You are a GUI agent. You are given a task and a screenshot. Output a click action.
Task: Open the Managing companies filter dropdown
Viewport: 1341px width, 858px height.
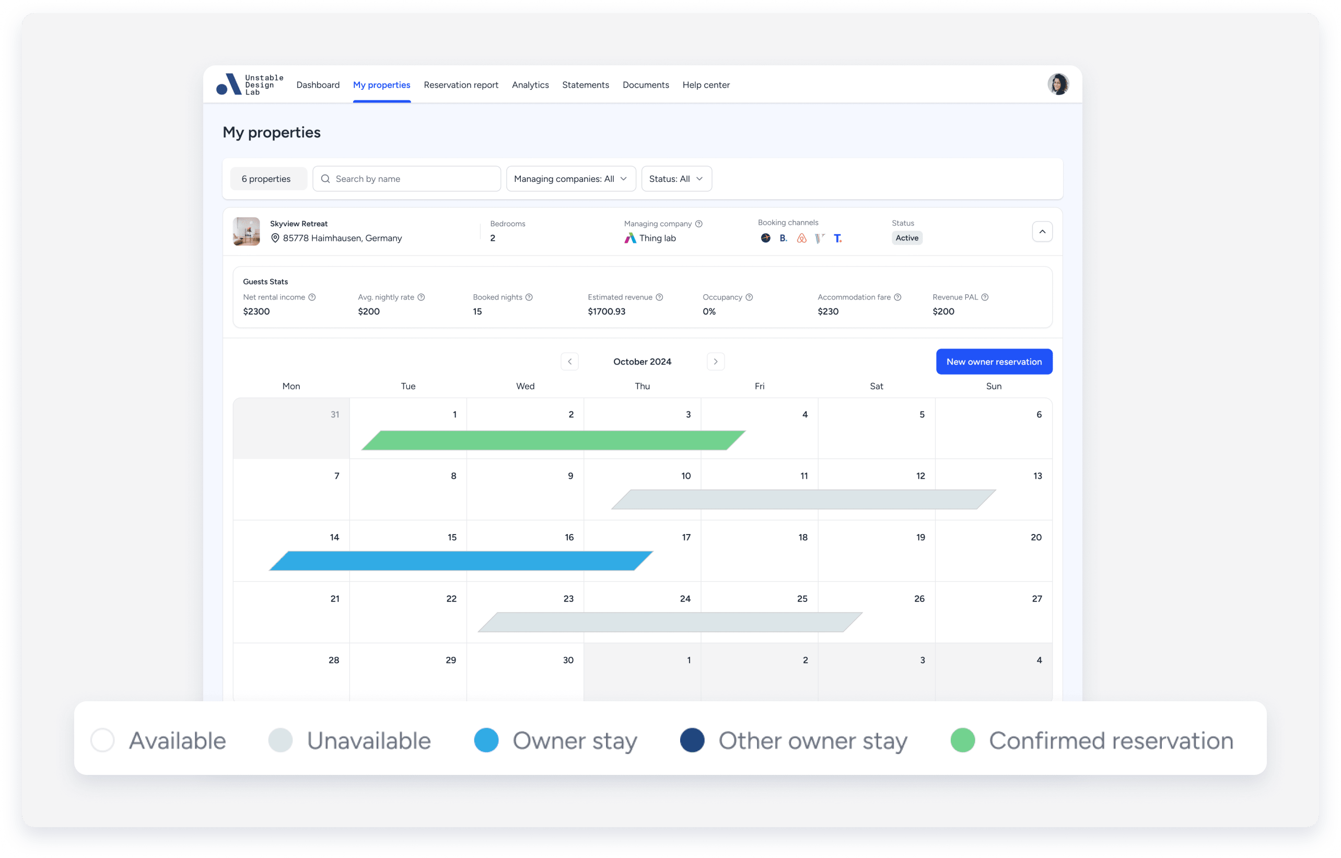click(x=571, y=179)
